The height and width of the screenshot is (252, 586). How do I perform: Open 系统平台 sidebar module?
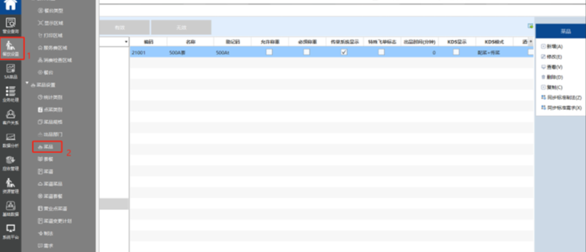click(x=11, y=231)
